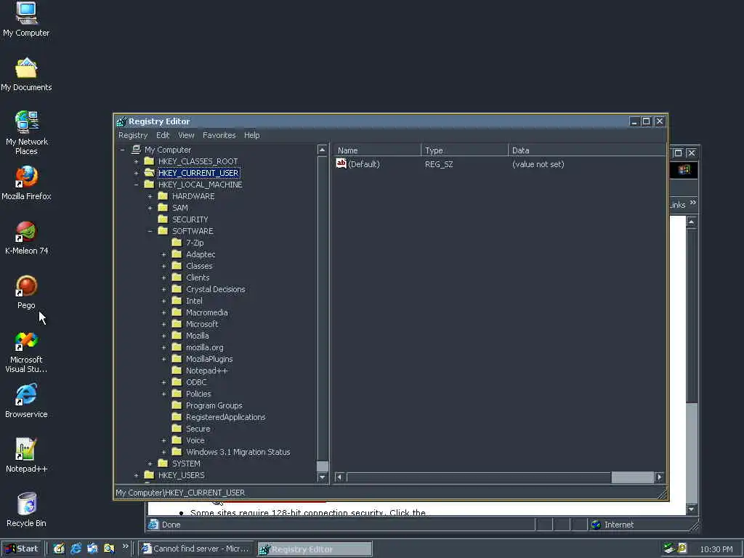Expand the HKEY_CURRENT_USER node
Image resolution: width=744 pixels, height=558 pixels.
136,173
